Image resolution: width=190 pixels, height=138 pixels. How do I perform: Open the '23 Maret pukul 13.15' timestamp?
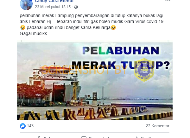pos(53,7)
